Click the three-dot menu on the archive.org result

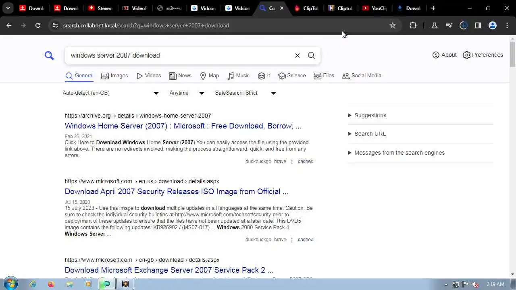[292, 162]
